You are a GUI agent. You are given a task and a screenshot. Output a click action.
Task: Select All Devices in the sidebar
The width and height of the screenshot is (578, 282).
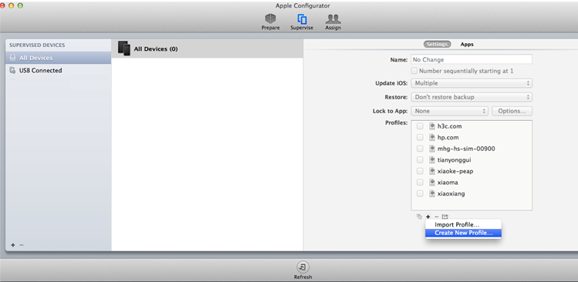coord(58,58)
